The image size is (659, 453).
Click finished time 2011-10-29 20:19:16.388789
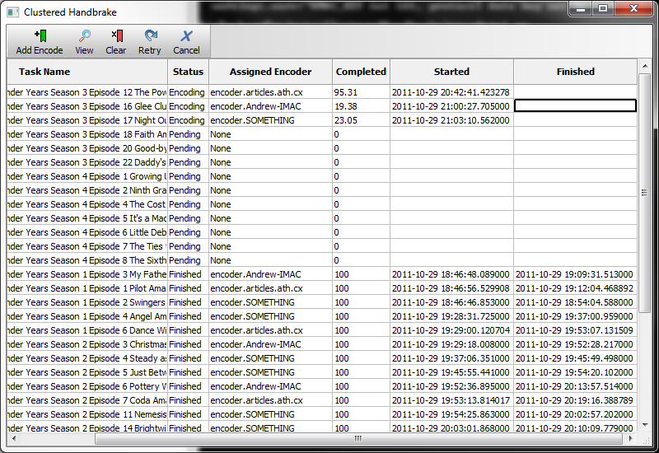point(574,400)
